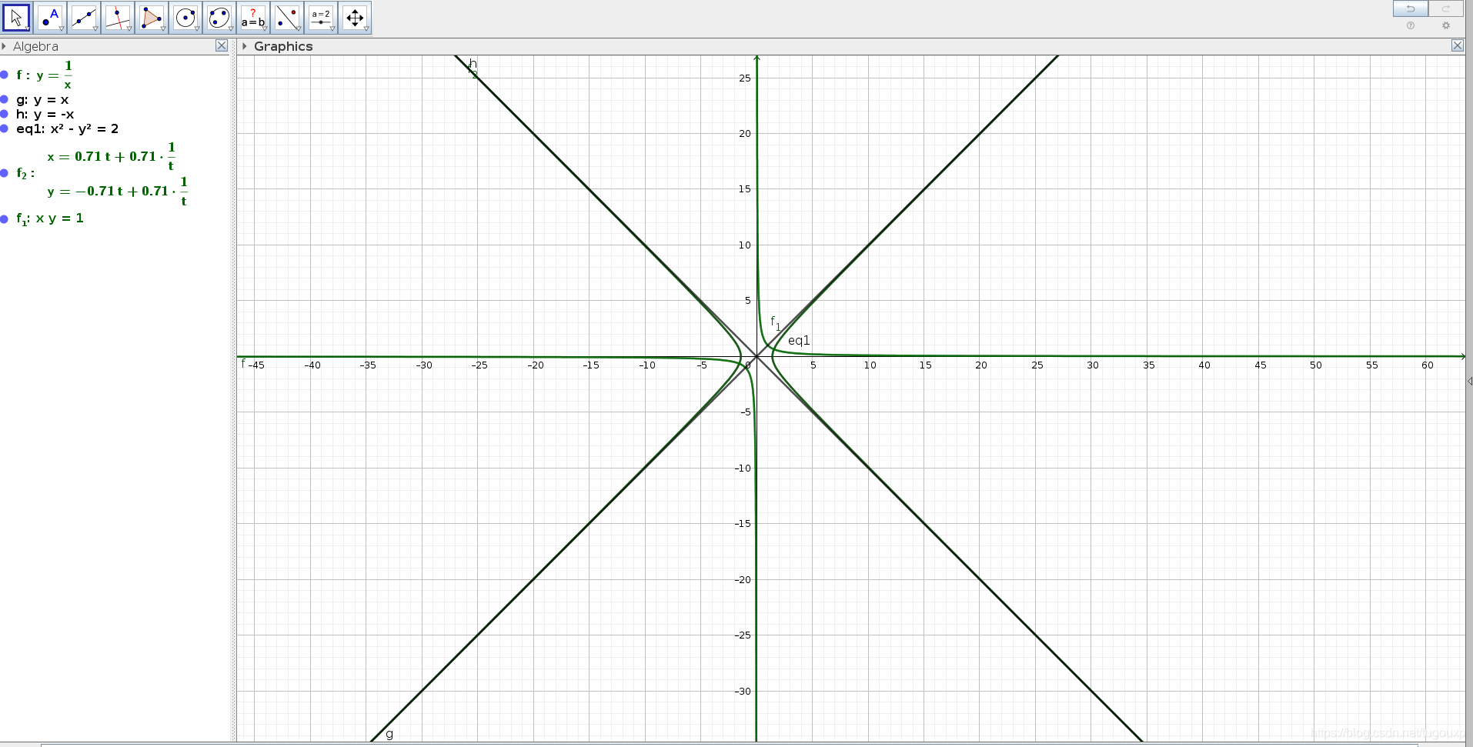Screen dimensions: 1473x747
Task: Open the help question-mark icon
Action: (x=1411, y=25)
